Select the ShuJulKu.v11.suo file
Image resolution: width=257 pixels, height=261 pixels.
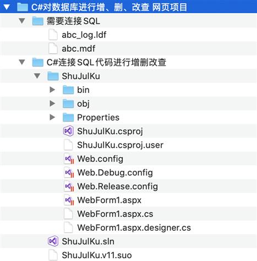[128, 255]
